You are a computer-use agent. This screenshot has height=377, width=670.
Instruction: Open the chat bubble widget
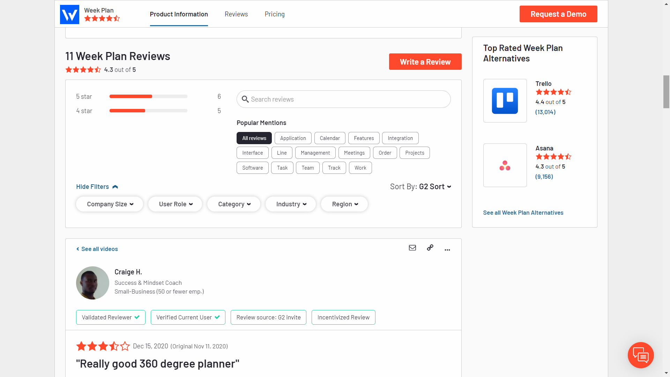(640, 355)
